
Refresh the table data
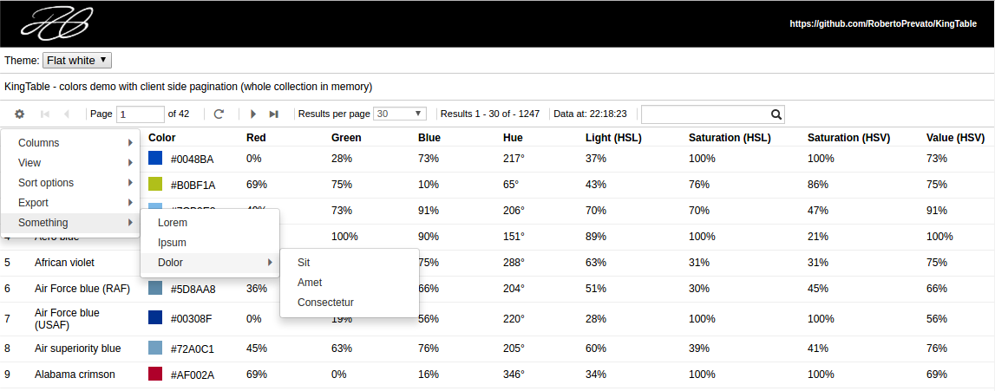(x=219, y=114)
